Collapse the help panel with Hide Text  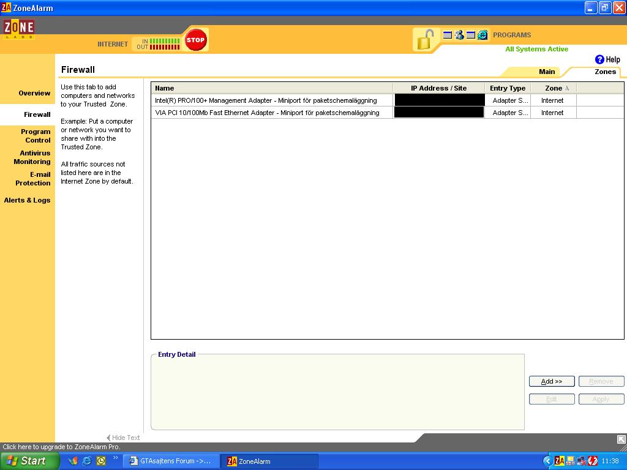[123, 438]
